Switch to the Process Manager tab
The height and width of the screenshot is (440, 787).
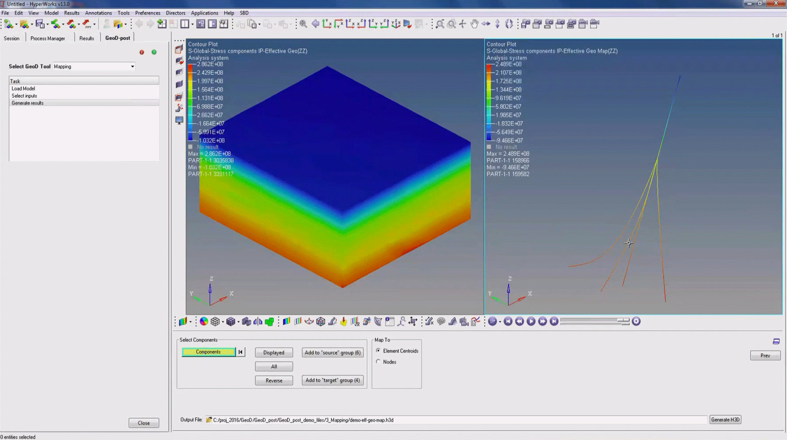[x=48, y=38]
